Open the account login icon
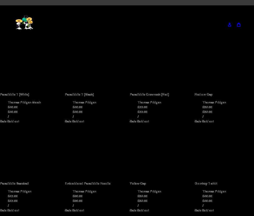The width and height of the screenshot is (254, 216). pos(229,25)
